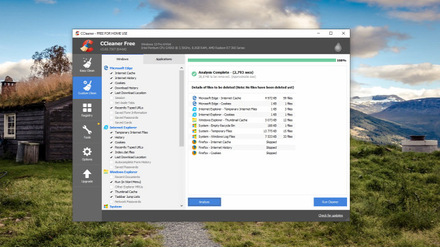Uncheck Edge Internet Cache checkbox

click(x=111, y=73)
